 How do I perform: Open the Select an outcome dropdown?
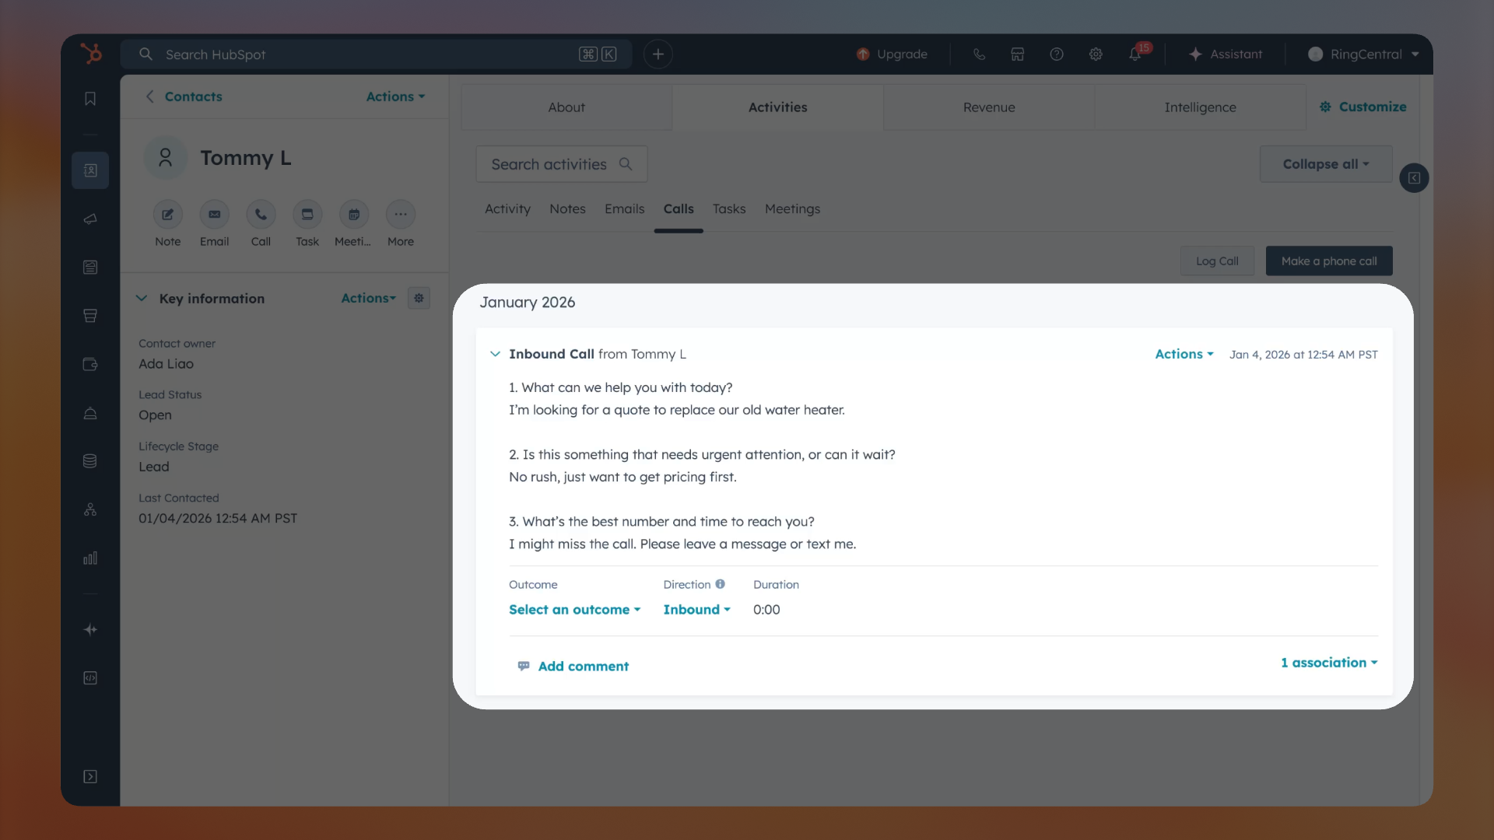[x=574, y=610]
